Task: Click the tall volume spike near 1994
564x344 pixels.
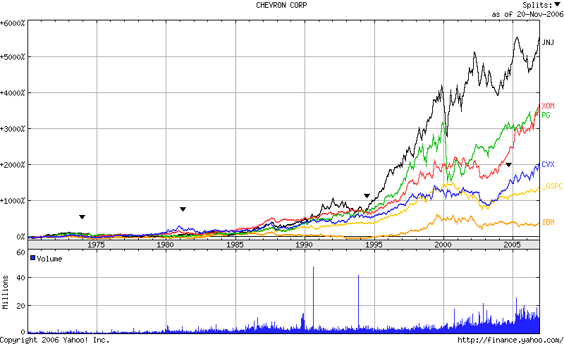Action: pos(358,302)
